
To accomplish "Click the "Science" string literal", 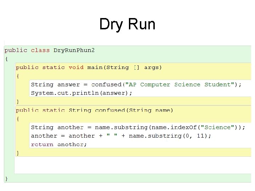I will click(217, 127).
